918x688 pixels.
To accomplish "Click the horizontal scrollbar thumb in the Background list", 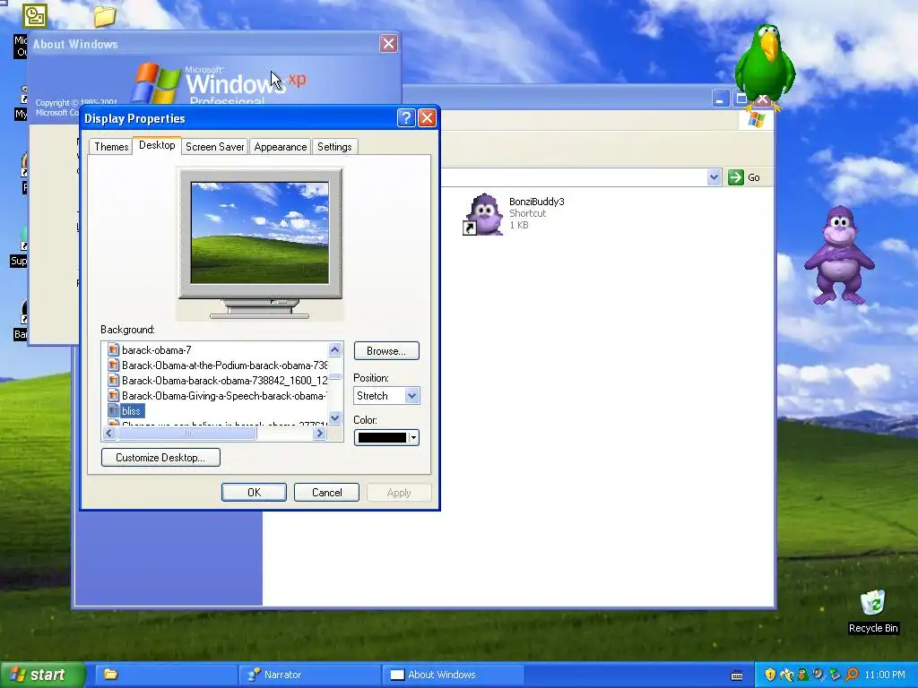I will [186, 433].
